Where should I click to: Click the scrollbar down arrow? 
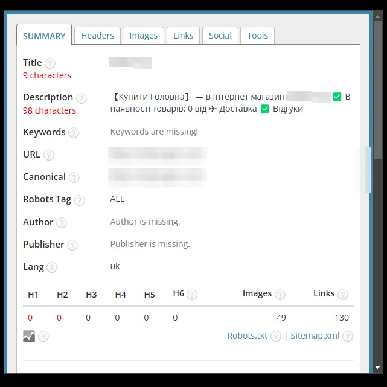pos(377,368)
